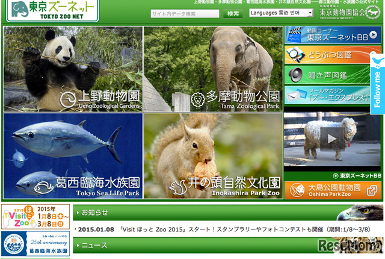Open the どうぶつ図鑑 animal encyclopedia banner
The height and width of the screenshot is (259, 385).
click(x=327, y=55)
